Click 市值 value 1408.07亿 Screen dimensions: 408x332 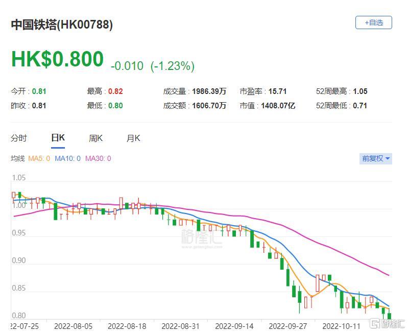point(278,106)
